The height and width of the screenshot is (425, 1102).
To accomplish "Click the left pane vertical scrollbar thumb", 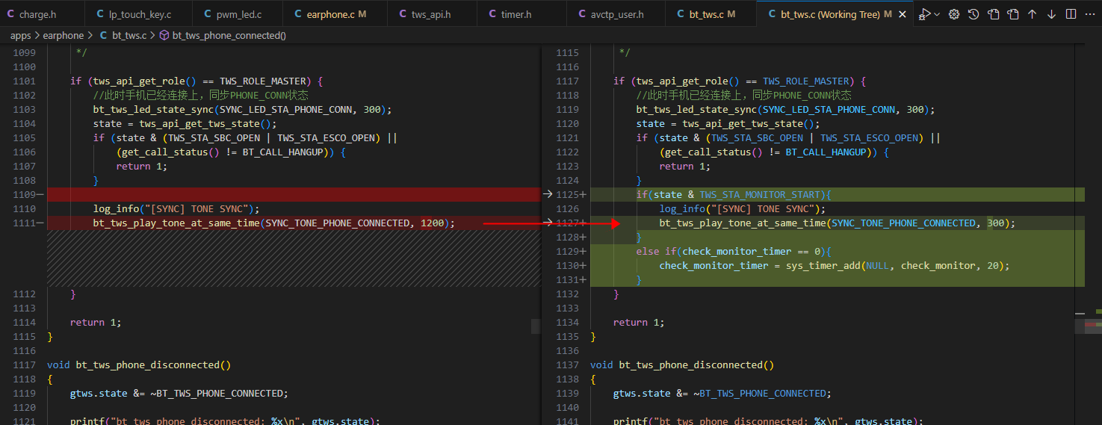I will tap(536, 326).
